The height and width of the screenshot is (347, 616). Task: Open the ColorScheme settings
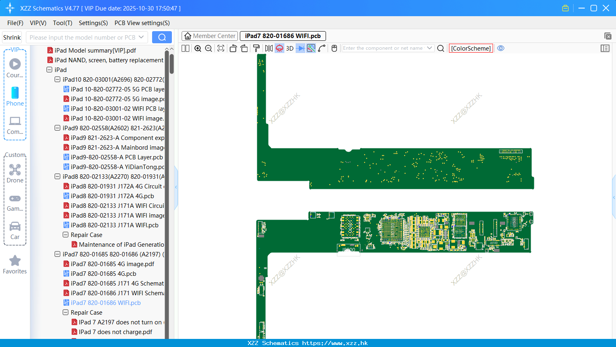471,48
